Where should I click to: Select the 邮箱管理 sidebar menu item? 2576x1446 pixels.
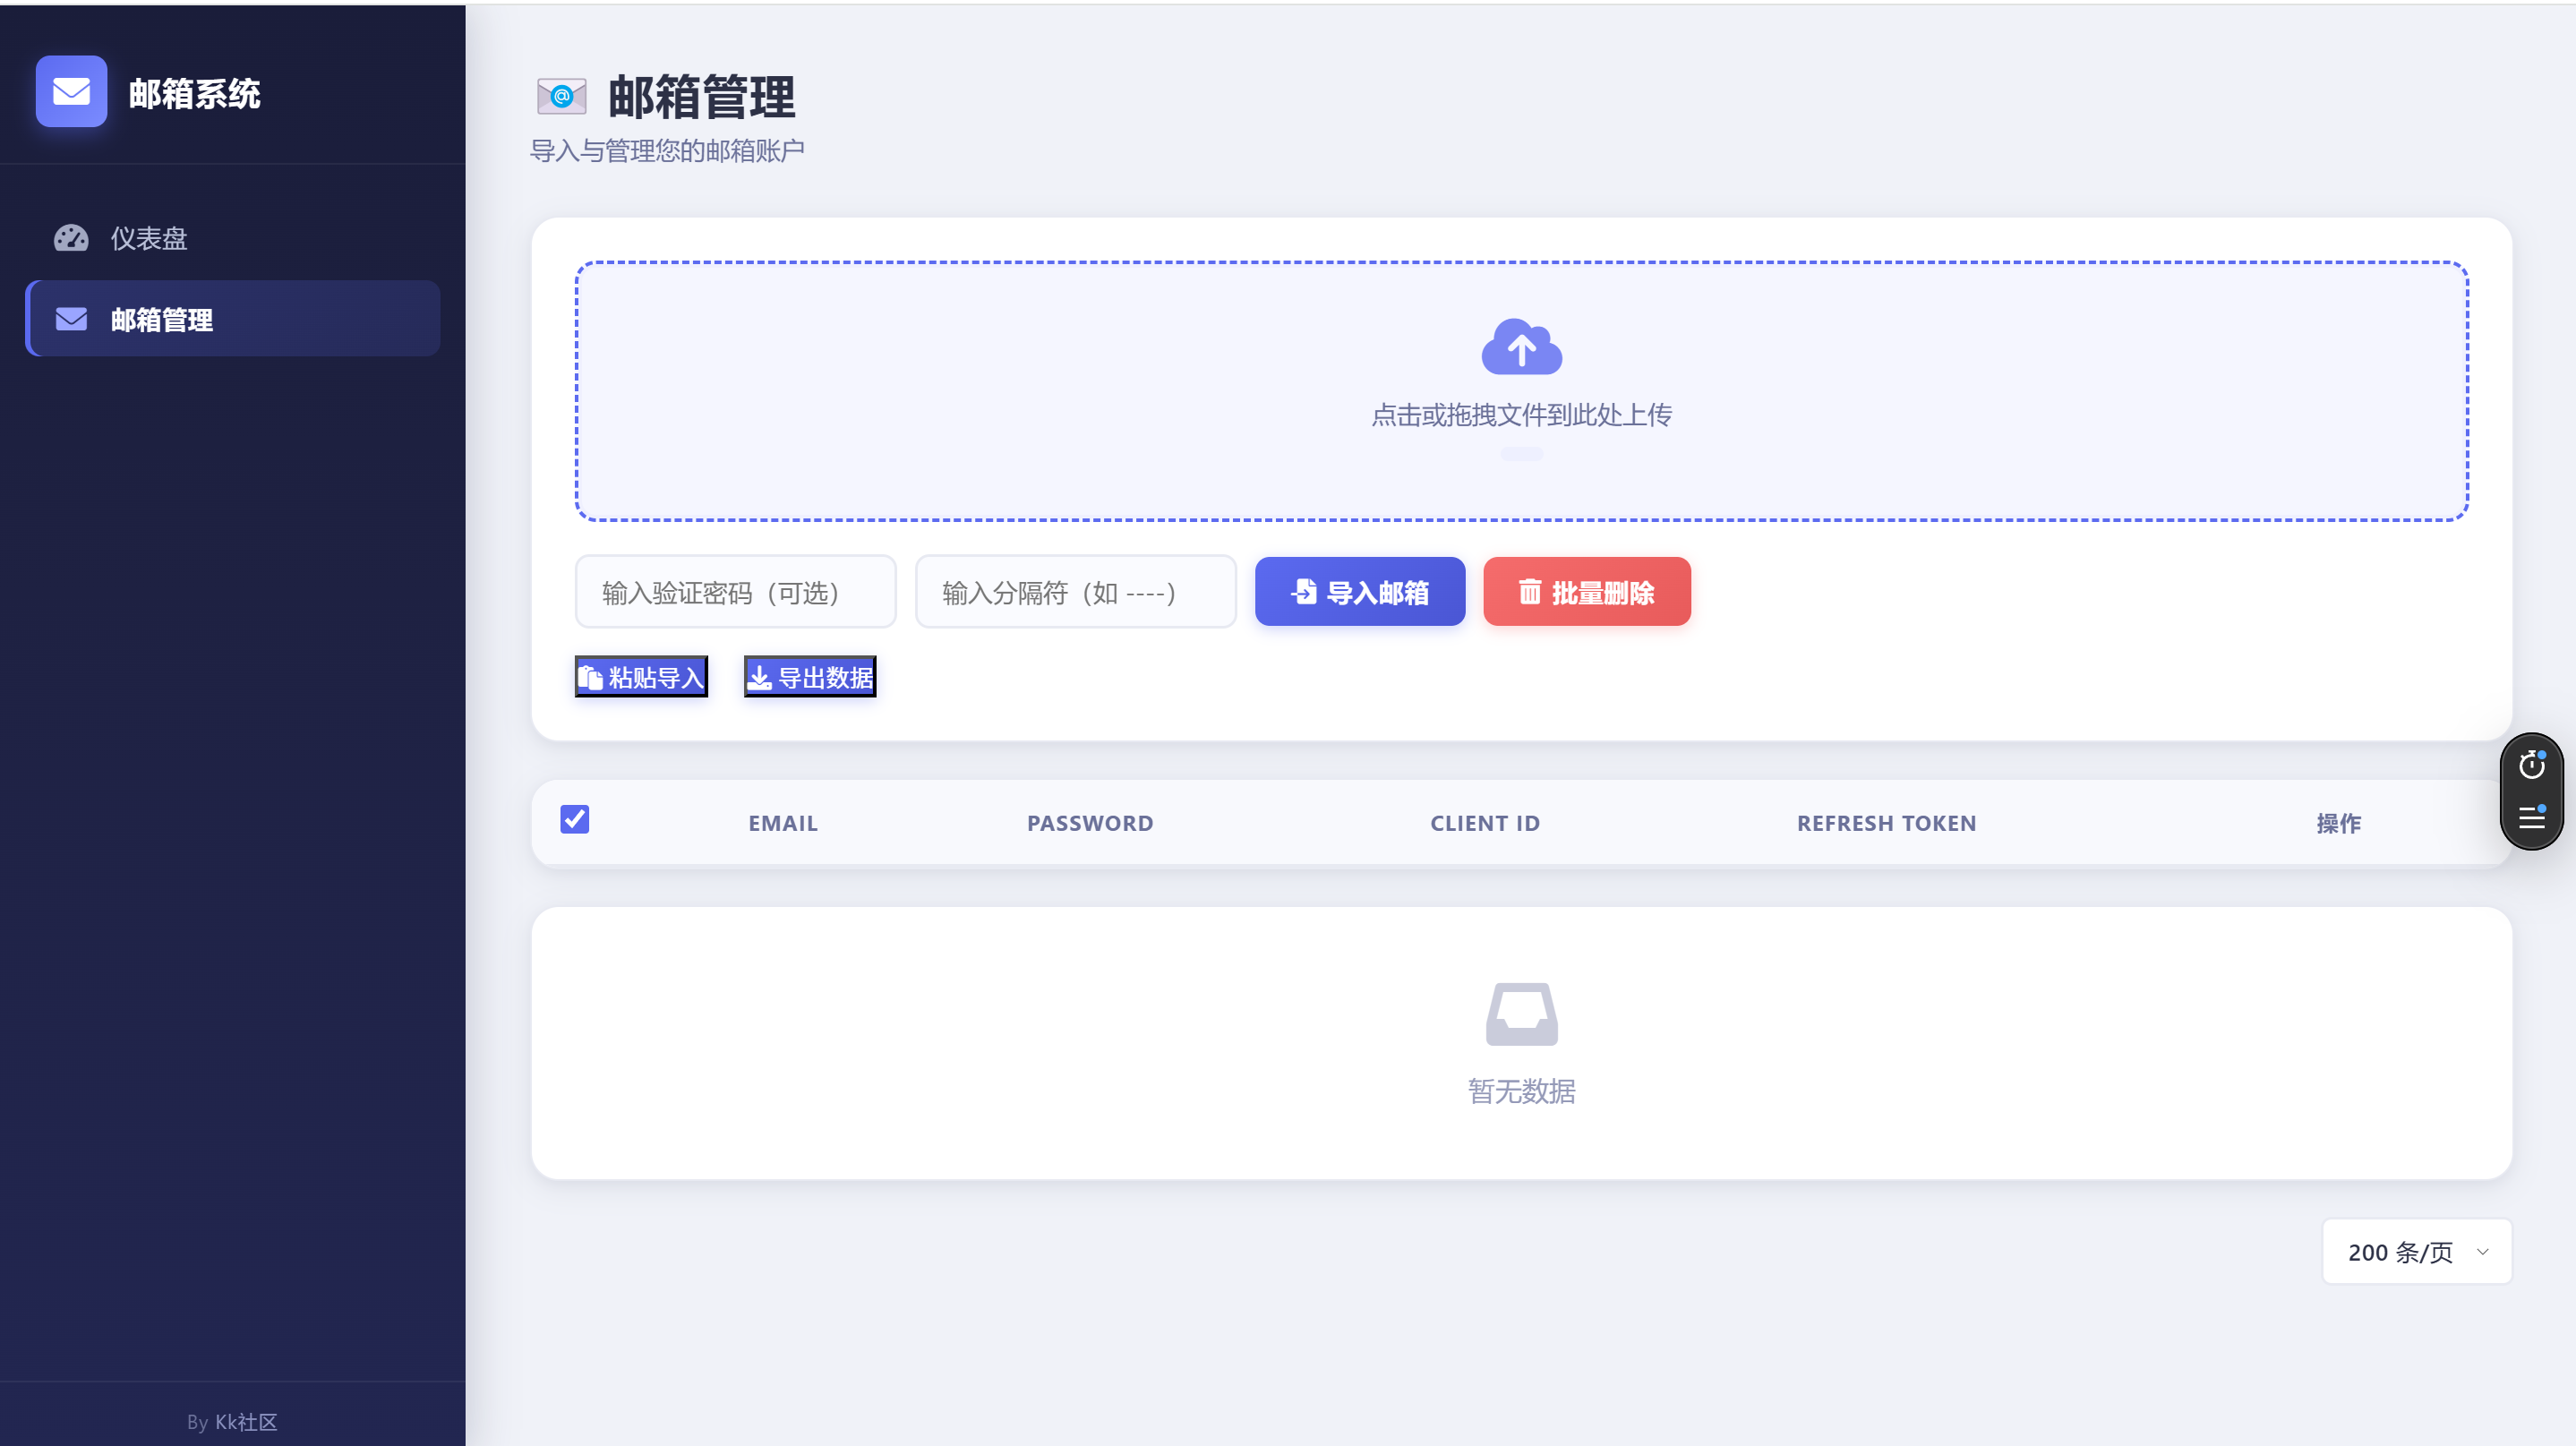click(x=232, y=319)
